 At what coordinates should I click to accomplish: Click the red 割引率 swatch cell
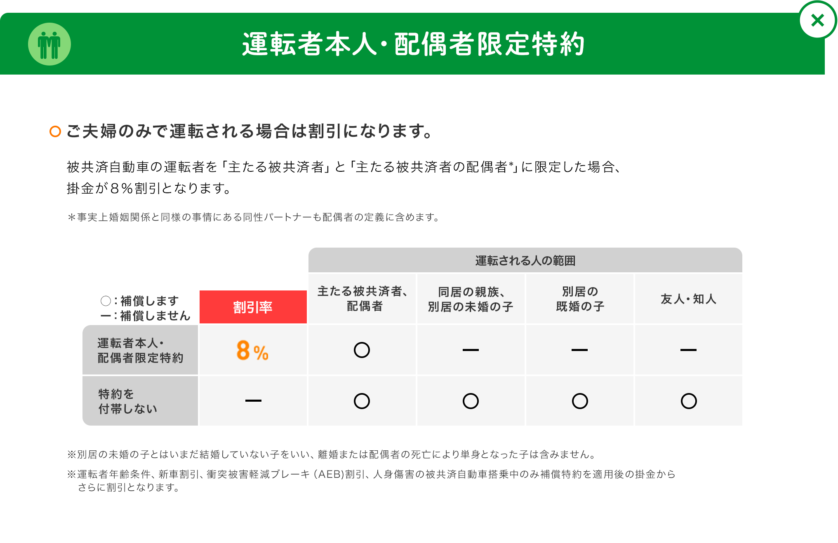pos(253,307)
